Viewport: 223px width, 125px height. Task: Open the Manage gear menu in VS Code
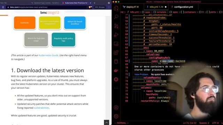[x=116, y=116]
